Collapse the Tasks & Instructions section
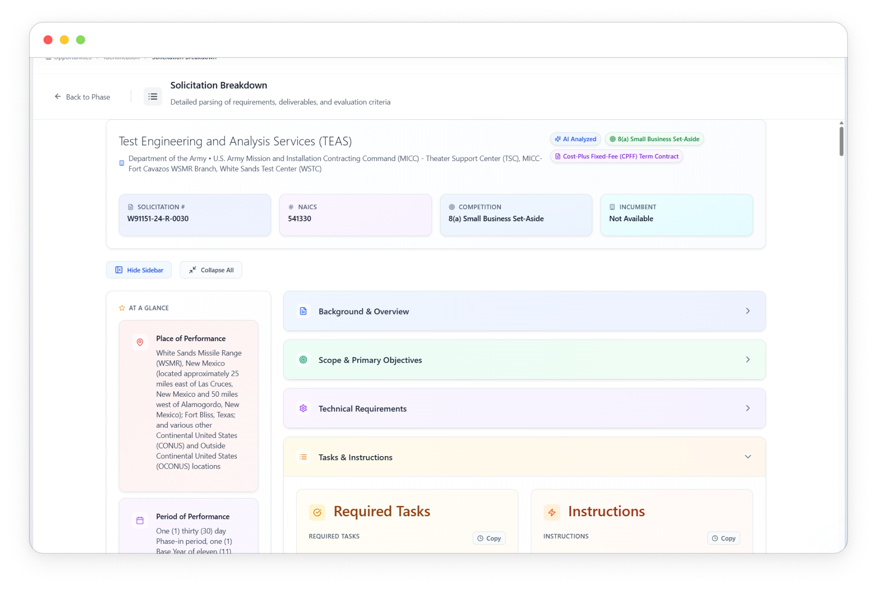This screenshot has height=590, width=877. click(748, 457)
